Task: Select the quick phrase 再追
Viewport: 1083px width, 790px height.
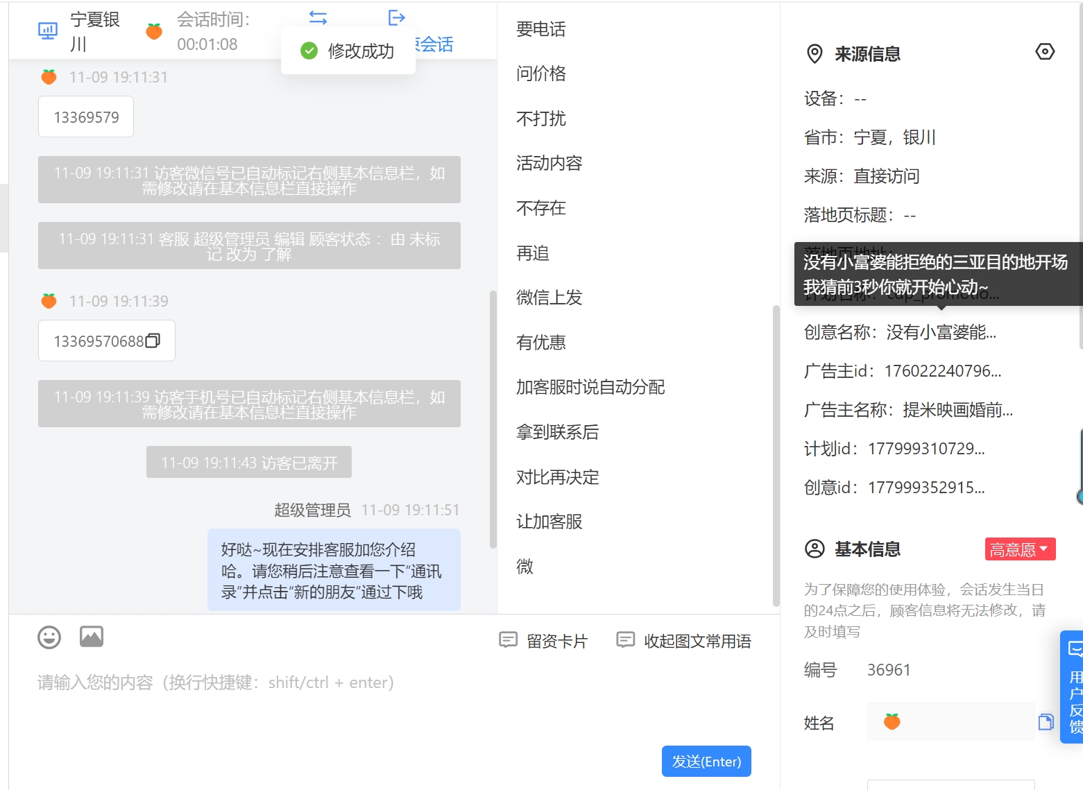Action: pyautogui.click(x=533, y=253)
